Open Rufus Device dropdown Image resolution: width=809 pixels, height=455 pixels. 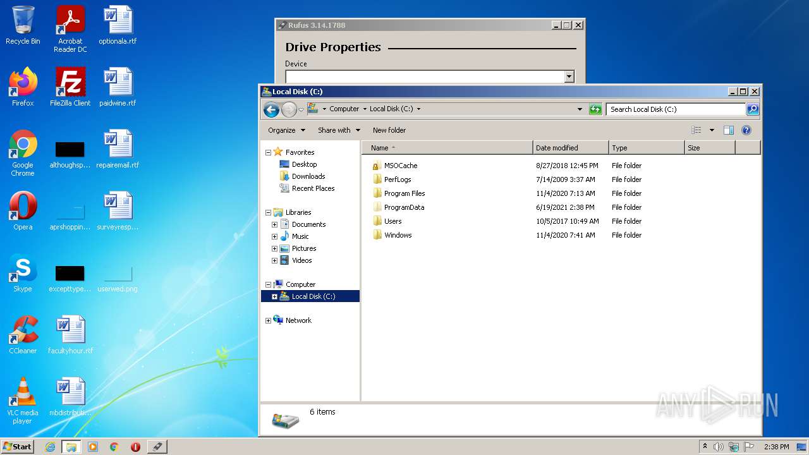569,76
